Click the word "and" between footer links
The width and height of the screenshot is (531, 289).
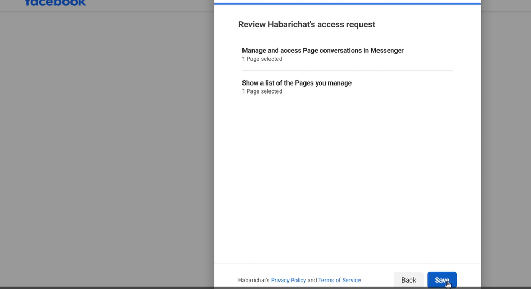[x=312, y=280]
